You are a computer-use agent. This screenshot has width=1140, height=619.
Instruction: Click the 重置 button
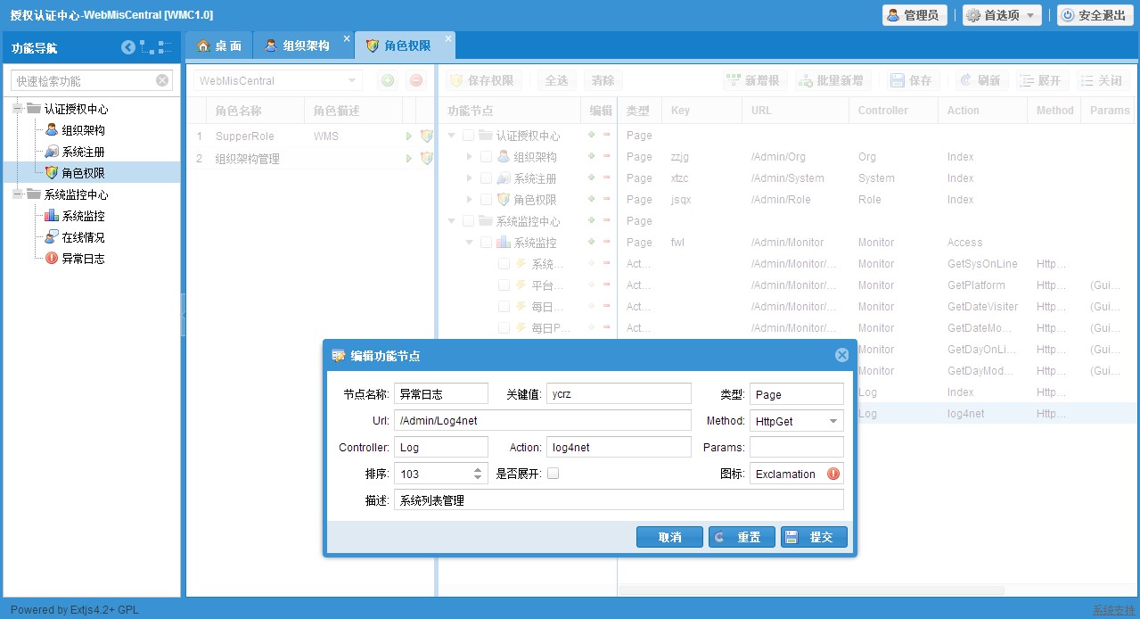[742, 537]
